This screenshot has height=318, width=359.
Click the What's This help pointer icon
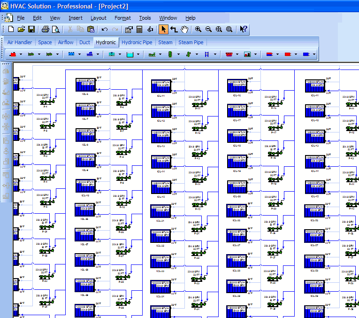[x=243, y=29]
